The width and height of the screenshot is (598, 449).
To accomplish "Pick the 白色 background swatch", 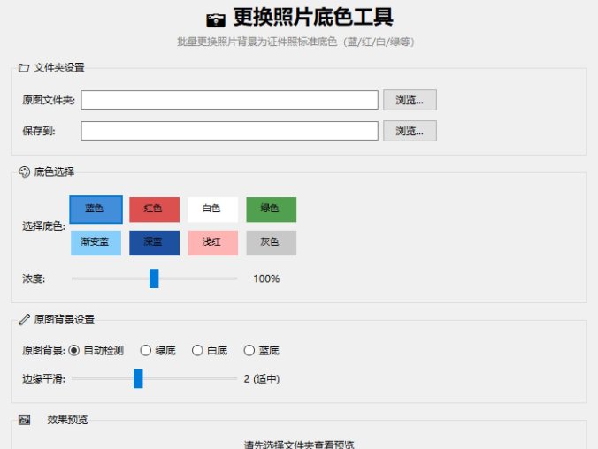I will 212,209.
